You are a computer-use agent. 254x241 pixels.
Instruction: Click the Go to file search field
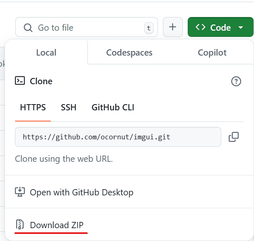pyautogui.click(x=87, y=27)
